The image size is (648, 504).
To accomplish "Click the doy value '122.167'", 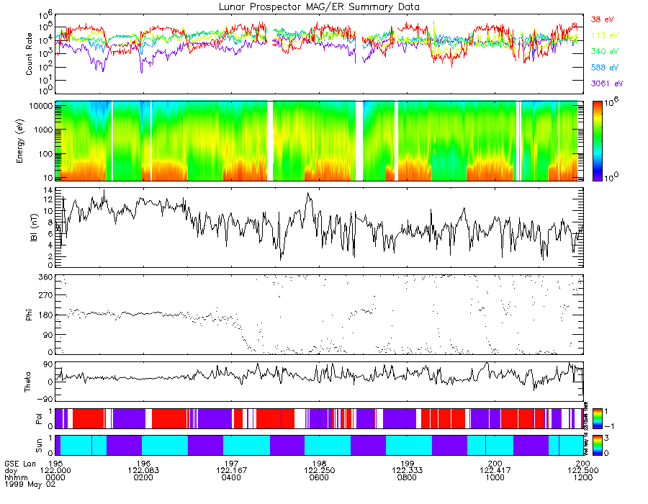I will (231, 471).
